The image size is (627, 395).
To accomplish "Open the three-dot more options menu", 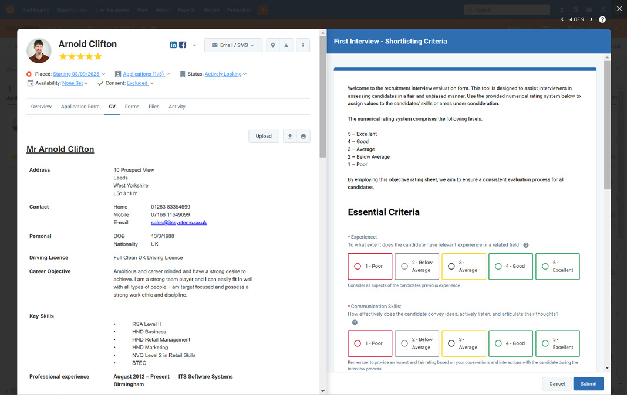I will click(x=303, y=45).
